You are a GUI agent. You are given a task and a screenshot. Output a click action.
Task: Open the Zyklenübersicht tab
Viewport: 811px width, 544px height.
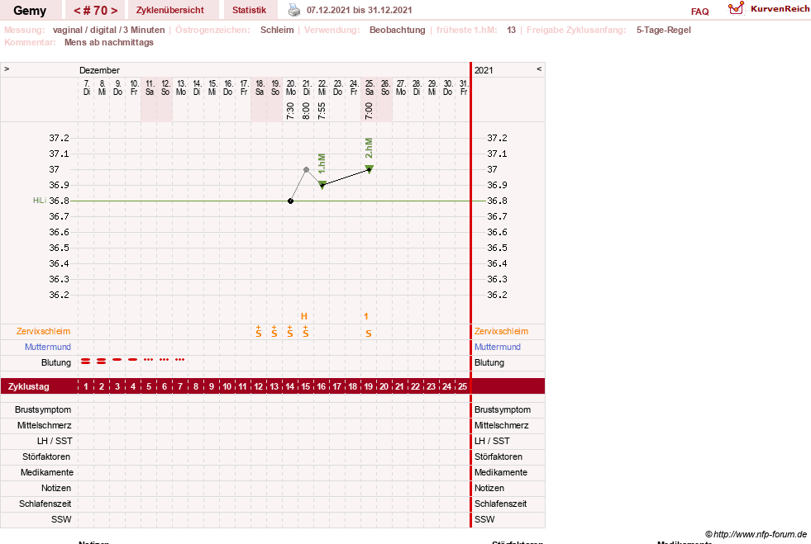point(169,11)
